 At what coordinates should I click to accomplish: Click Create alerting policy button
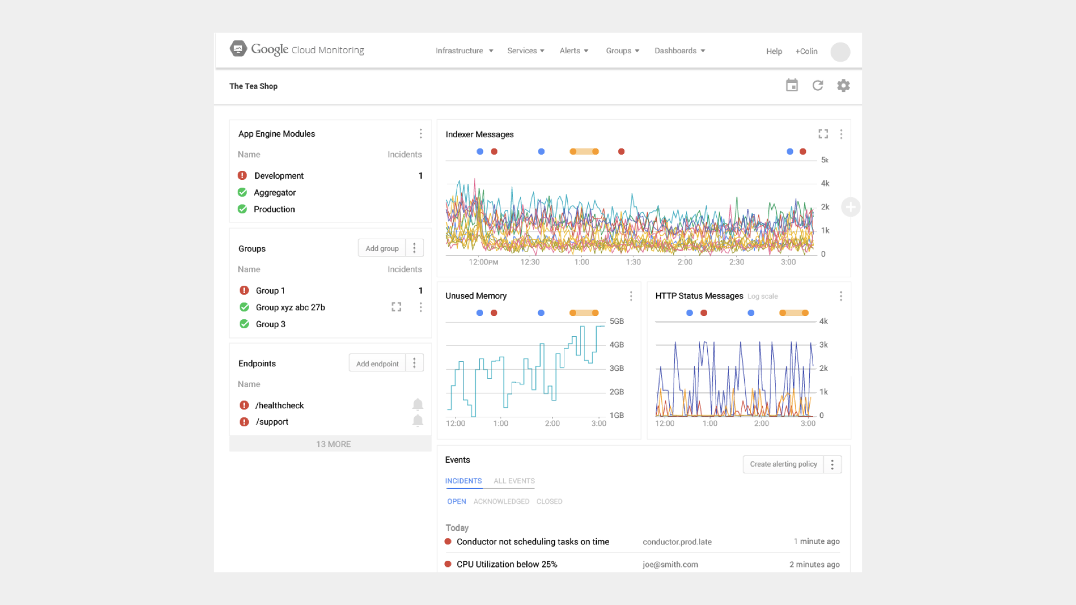(x=783, y=464)
